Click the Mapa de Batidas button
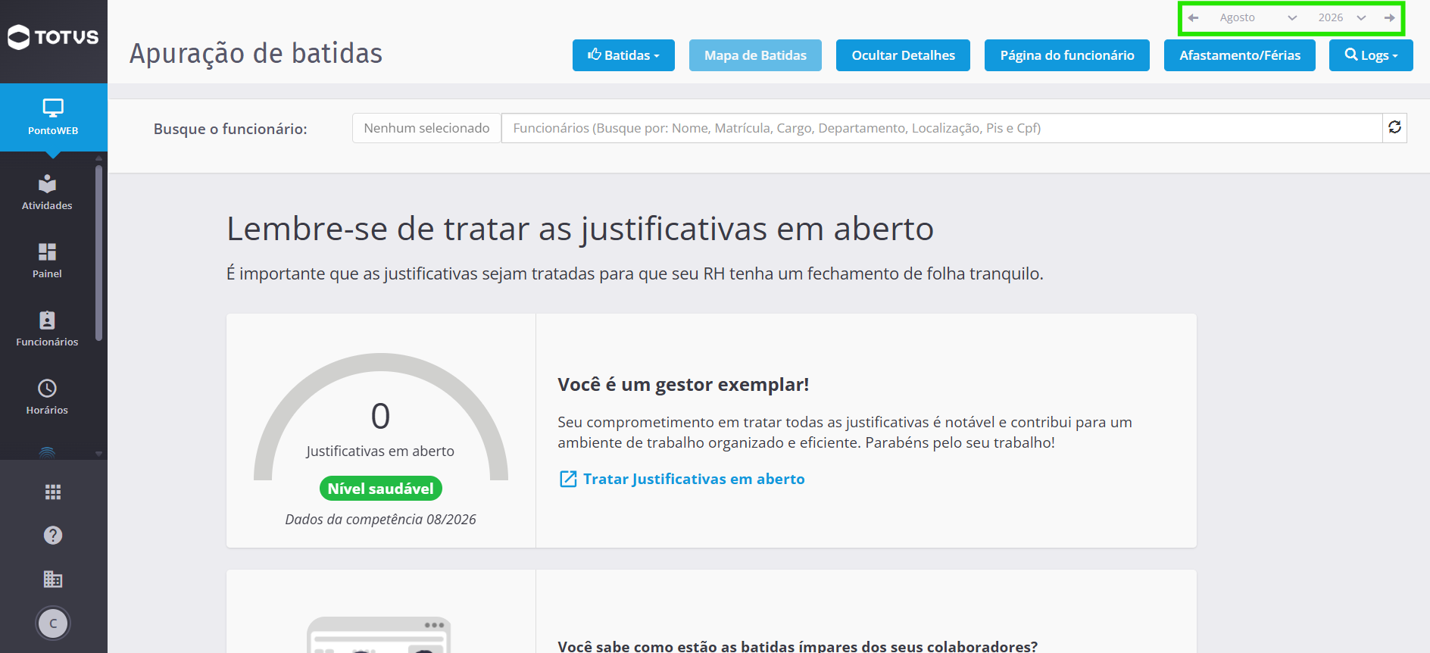This screenshot has width=1430, height=653. [755, 55]
